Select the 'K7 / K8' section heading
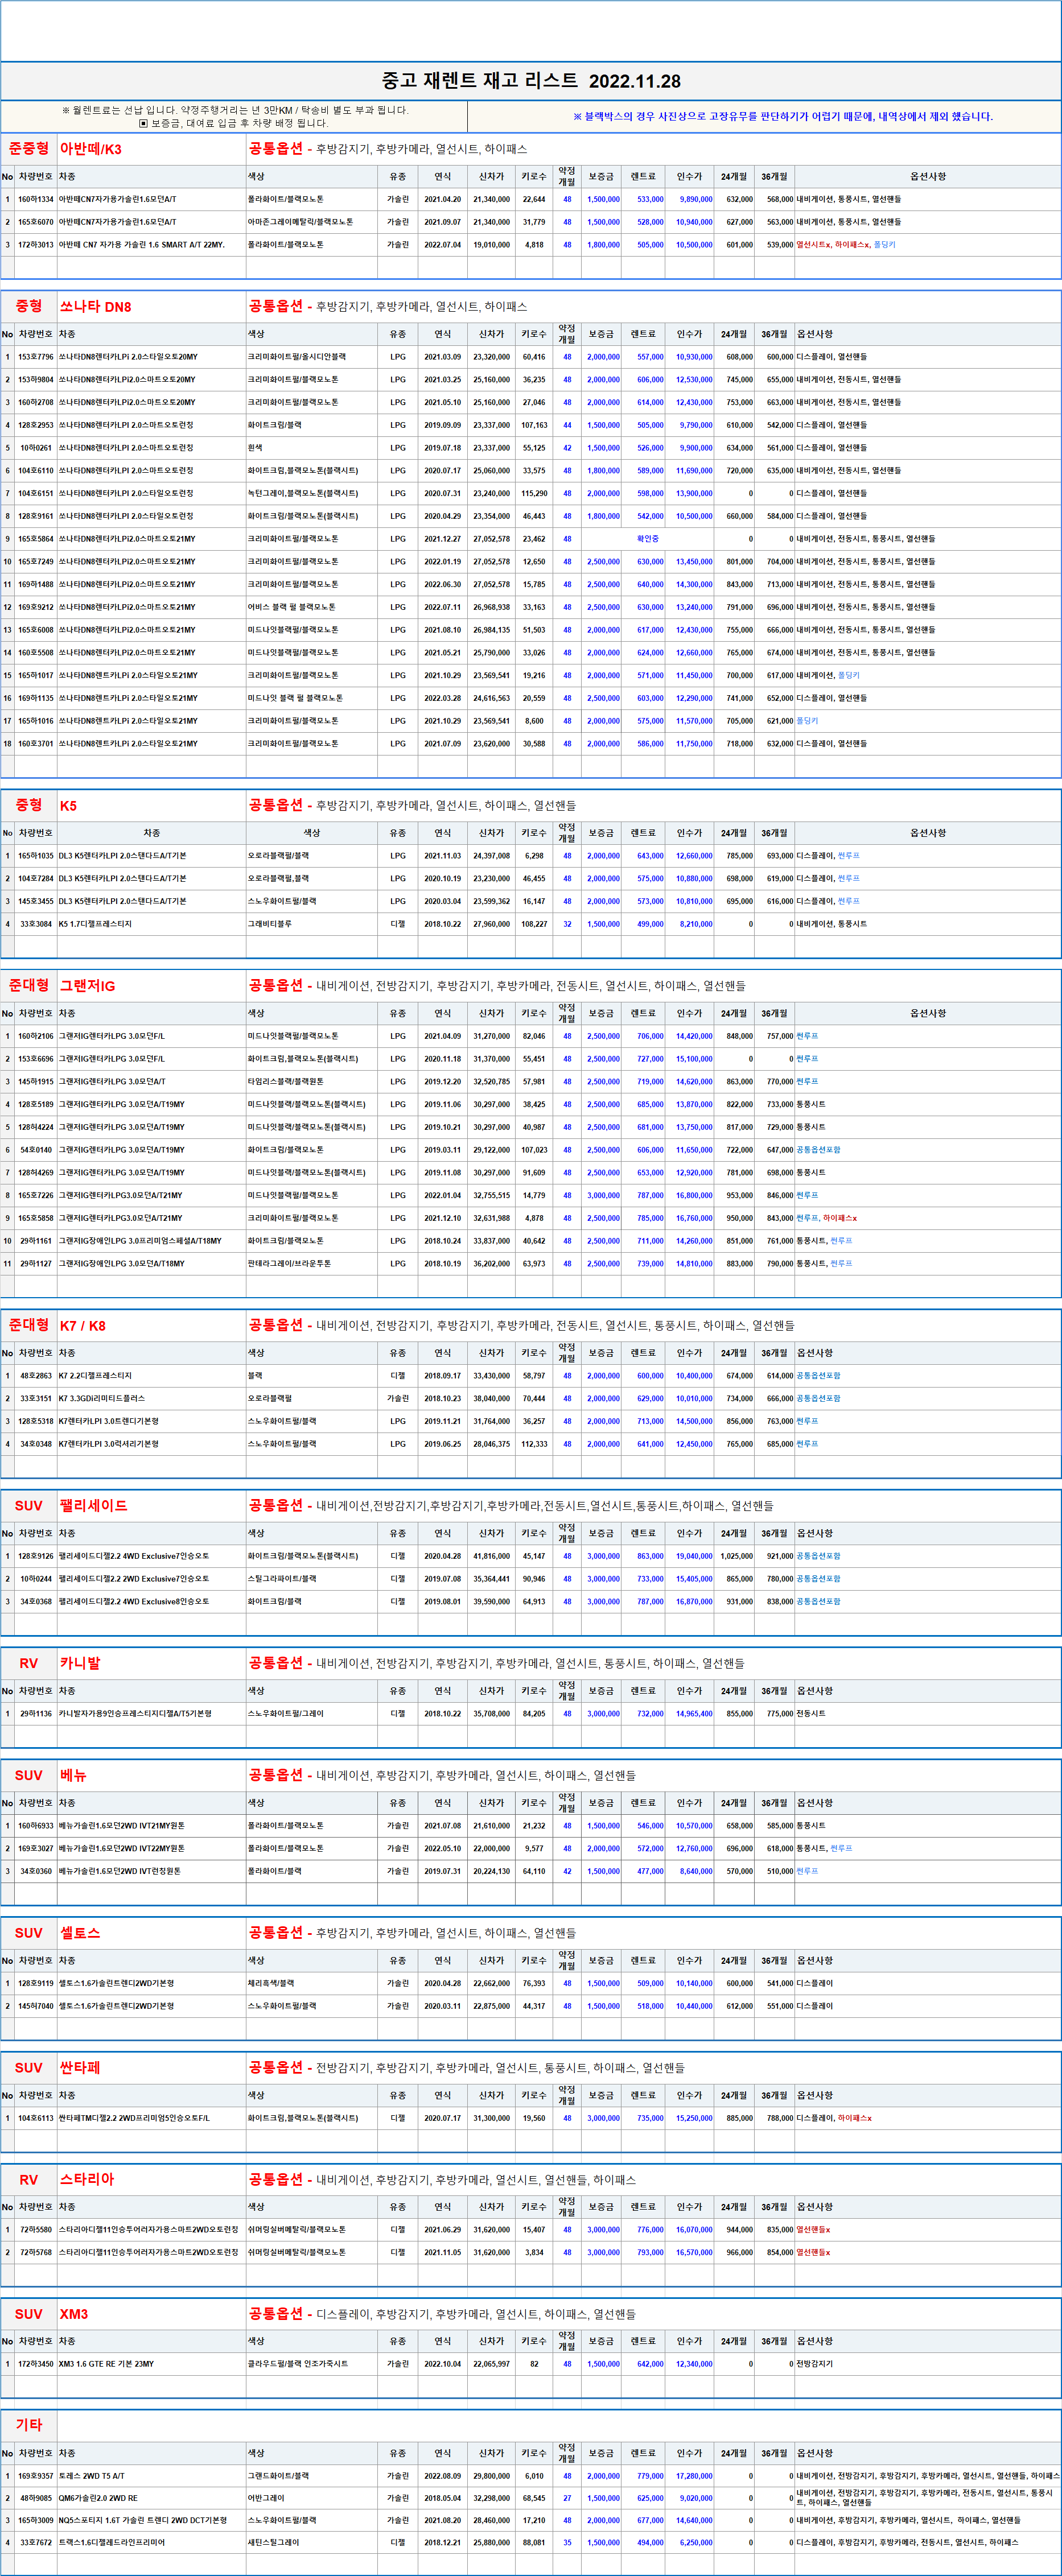Screen dimensions: 1062x2576 pos(82,1326)
